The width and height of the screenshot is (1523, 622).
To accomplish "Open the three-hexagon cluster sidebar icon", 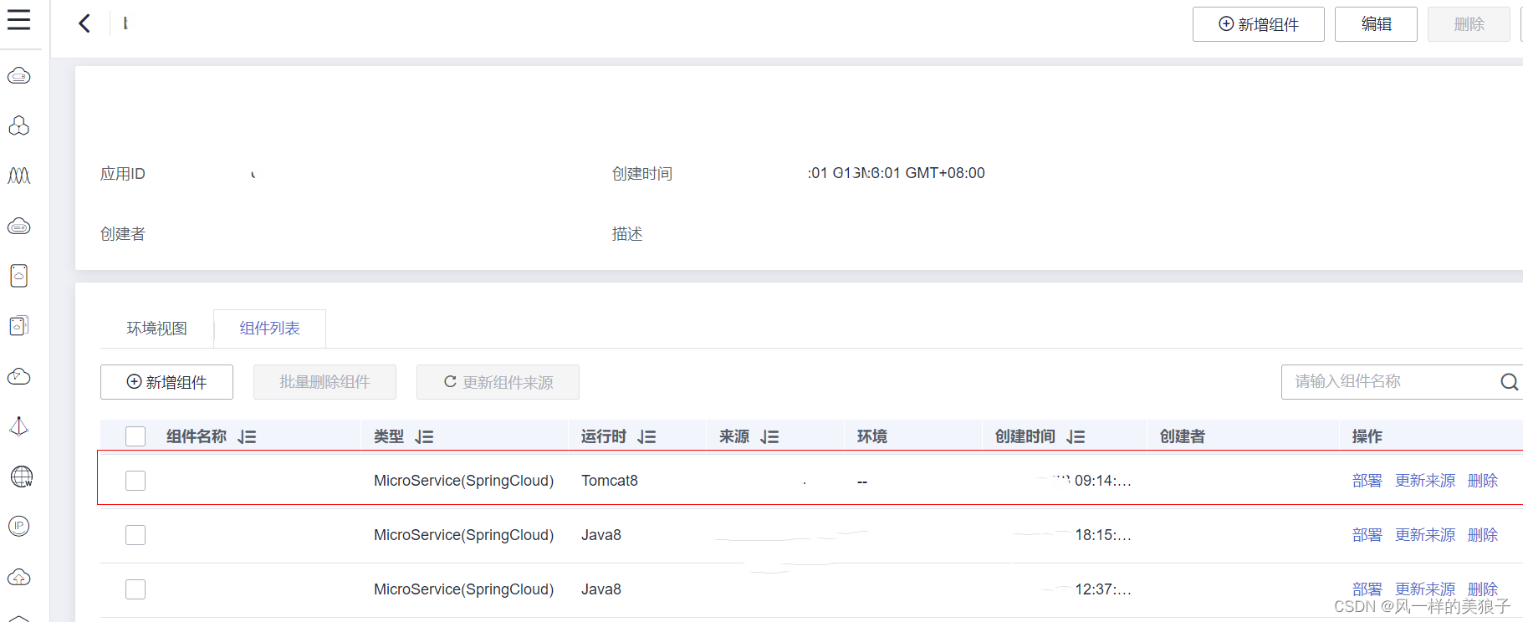I will [19, 125].
